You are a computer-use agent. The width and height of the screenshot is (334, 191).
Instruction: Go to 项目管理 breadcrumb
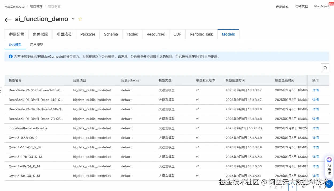point(36,7)
